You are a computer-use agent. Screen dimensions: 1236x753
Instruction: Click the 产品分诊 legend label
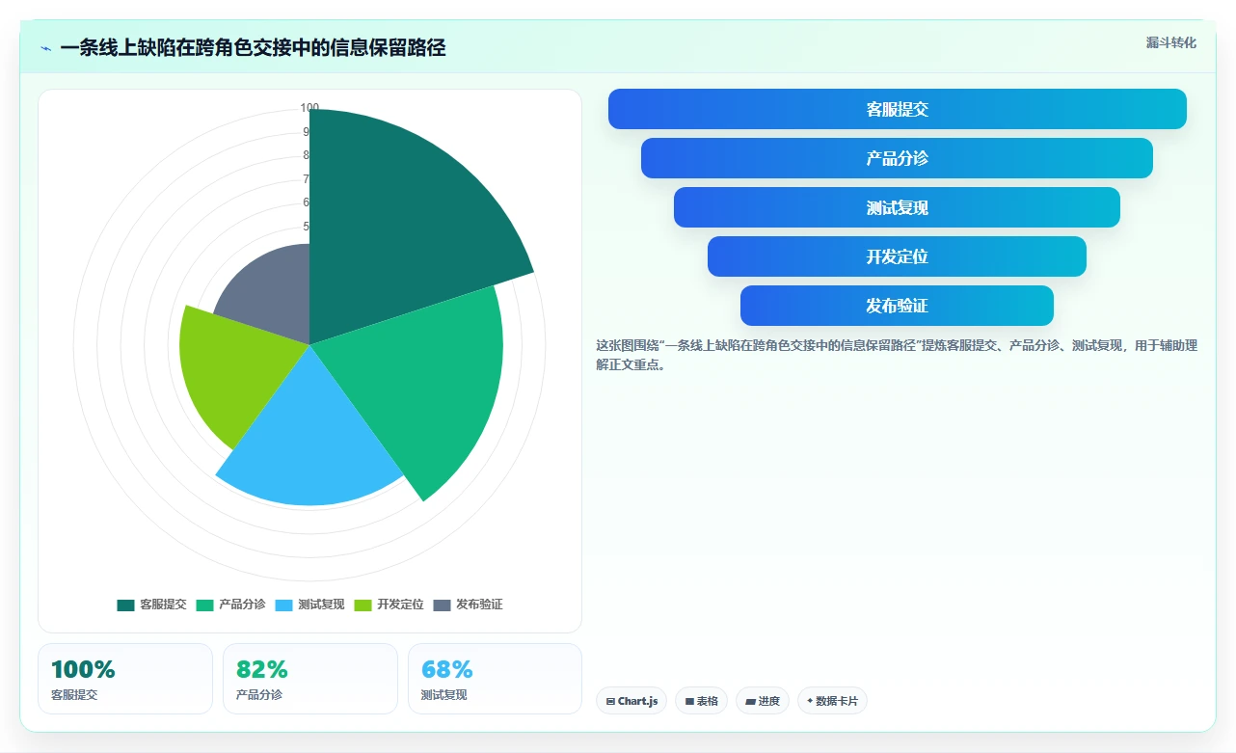(242, 605)
